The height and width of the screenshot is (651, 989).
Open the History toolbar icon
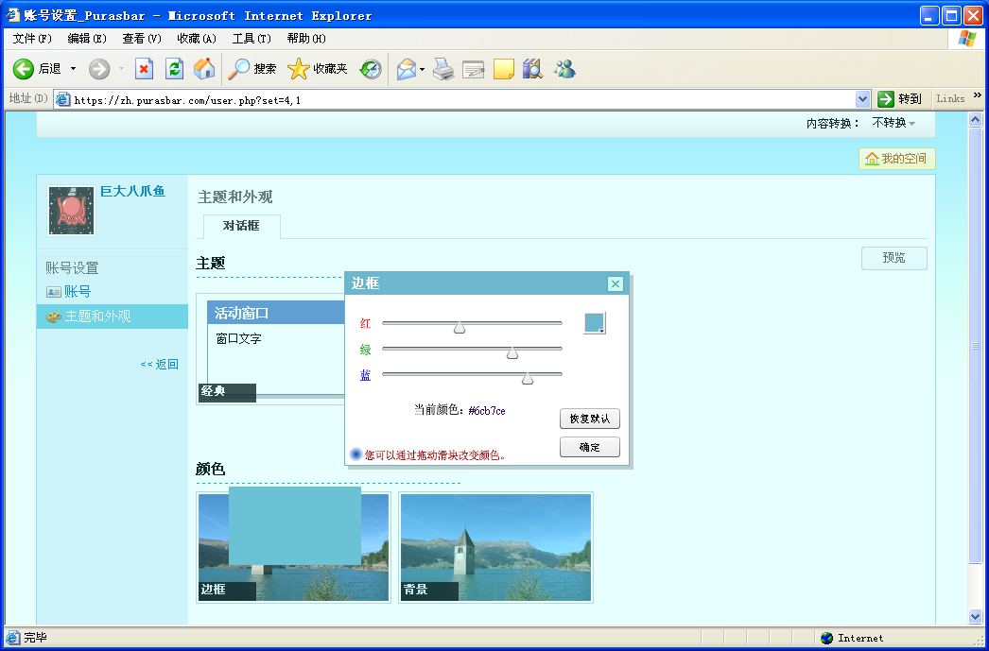371,69
